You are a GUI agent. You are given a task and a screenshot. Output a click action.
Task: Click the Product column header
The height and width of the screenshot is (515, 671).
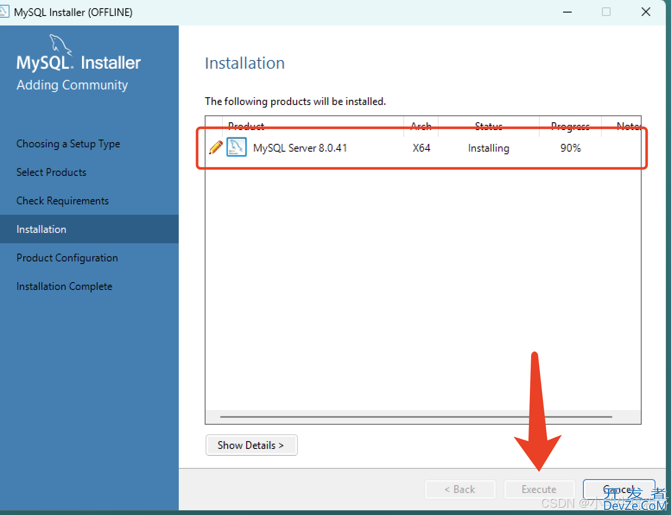[313, 126]
